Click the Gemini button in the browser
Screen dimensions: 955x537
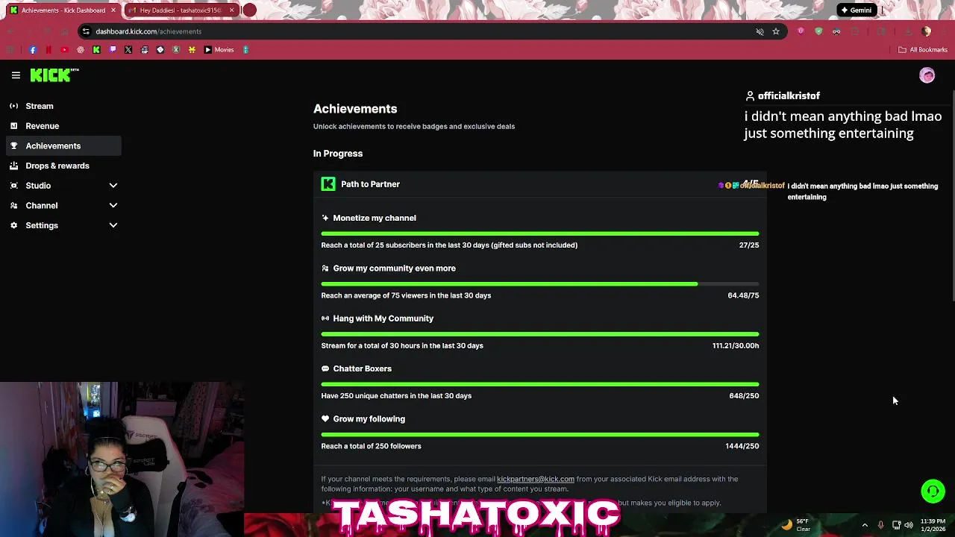(x=856, y=10)
